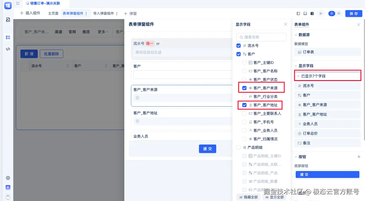The image size is (365, 201).
Task: Click the 保存 save button
Action: 354,14
